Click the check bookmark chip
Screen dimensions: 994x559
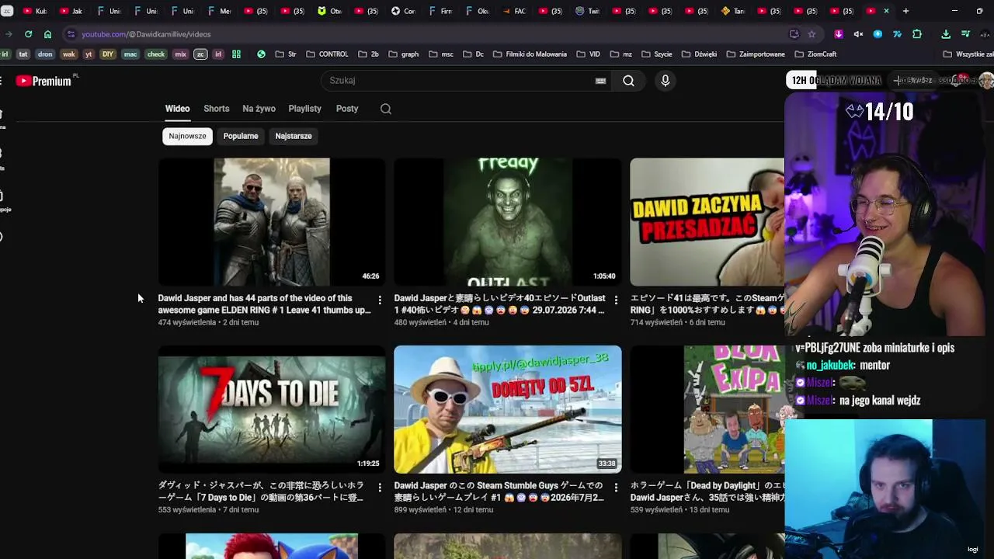tap(156, 54)
